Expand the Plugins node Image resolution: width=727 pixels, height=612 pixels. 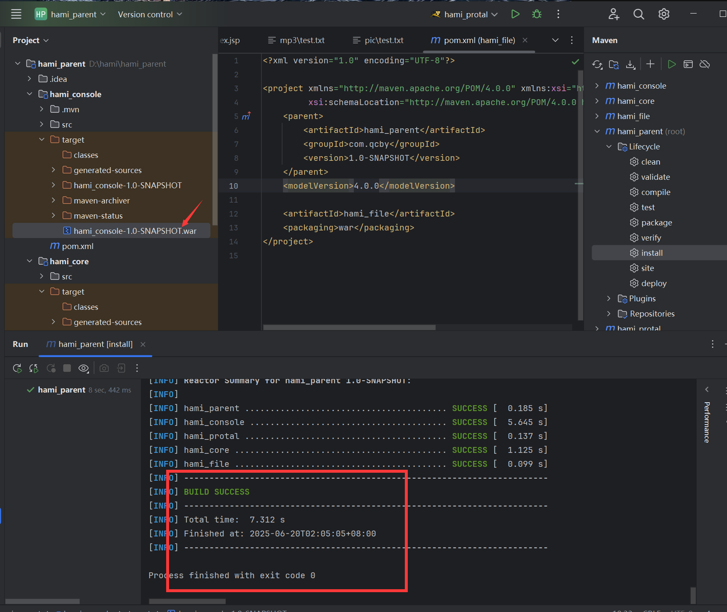(x=609, y=298)
